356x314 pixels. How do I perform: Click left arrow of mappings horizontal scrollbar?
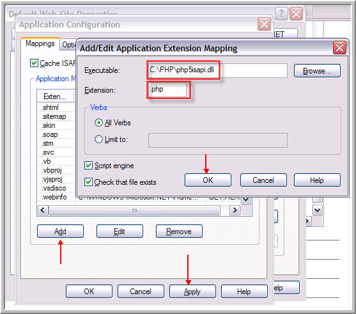[x=43, y=210]
